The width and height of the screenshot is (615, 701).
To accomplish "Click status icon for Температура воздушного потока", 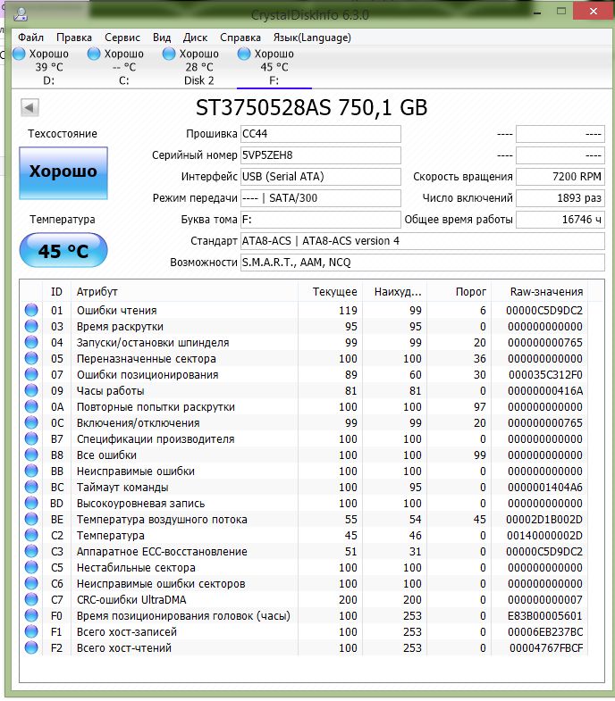I will (31, 519).
